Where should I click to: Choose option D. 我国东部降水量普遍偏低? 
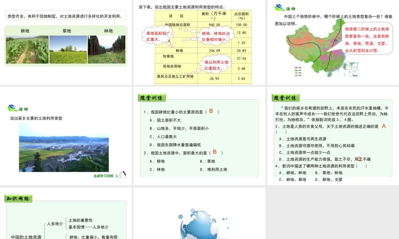175,145
